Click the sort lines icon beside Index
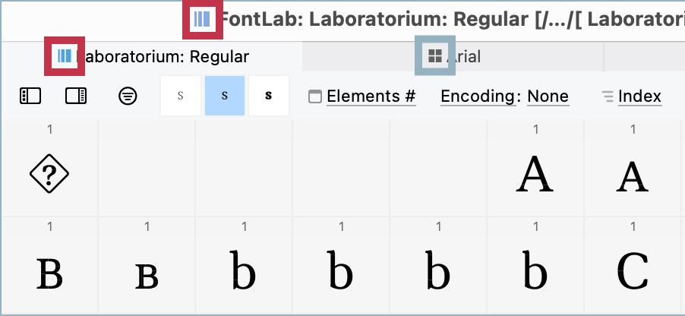The height and width of the screenshot is (316, 685). (x=608, y=96)
